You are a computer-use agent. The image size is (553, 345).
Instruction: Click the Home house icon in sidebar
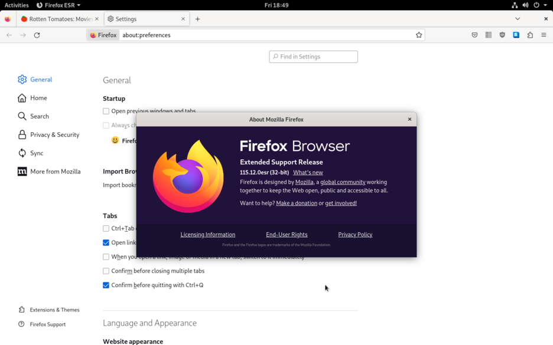(22, 98)
